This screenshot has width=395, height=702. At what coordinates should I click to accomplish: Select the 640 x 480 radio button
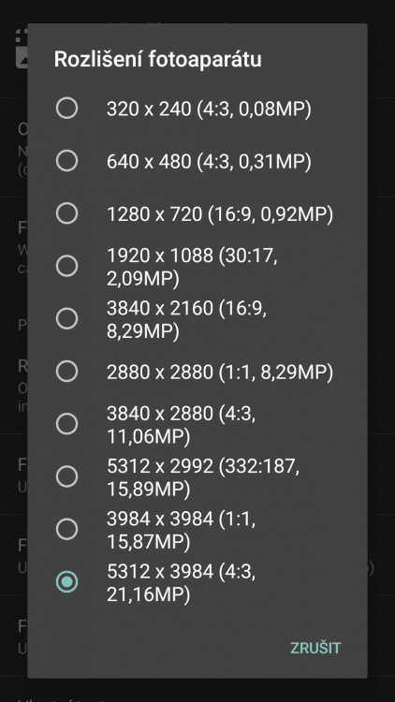point(66,161)
